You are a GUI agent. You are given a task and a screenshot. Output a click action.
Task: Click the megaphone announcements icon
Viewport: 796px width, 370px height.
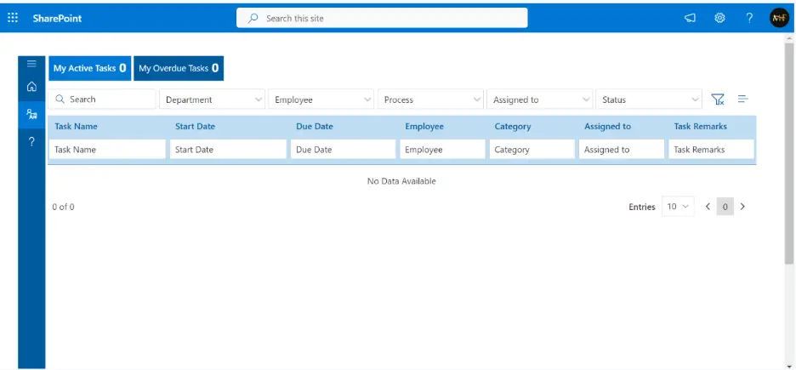coord(690,18)
